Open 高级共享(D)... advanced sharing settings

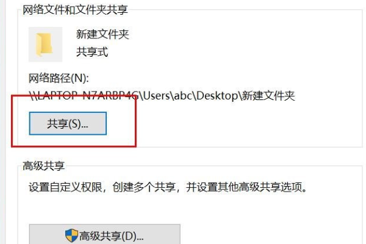[104, 235]
